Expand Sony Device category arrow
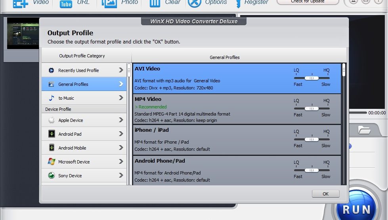 click(x=121, y=175)
